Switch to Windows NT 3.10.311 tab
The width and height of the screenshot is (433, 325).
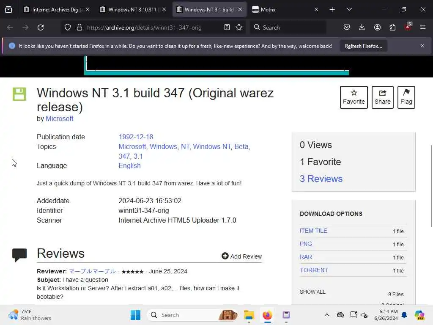tap(133, 10)
